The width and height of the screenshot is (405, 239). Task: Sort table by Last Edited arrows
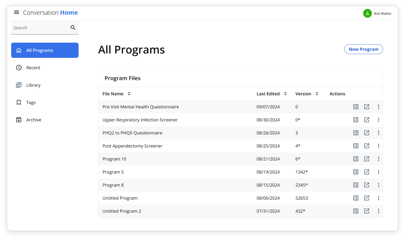285,94
